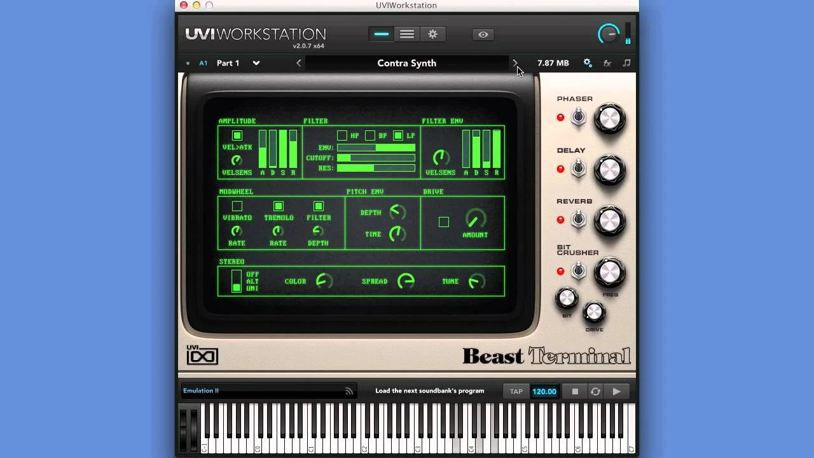The height and width of the screenshot is (458, 814).
Task: Open the arpeggiator note icon
Action: pos(626,63)
